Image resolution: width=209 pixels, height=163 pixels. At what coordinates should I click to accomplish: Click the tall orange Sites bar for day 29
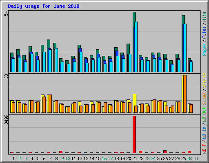[185, 94]
